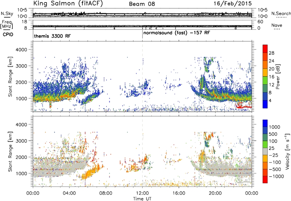Click the '08:00' time axis tick label
291x201 pixels.
(106, 193)
